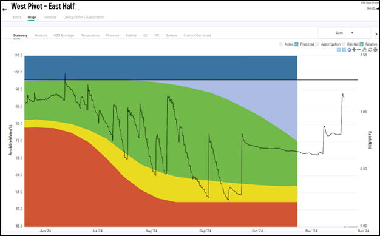This screenshot has width=380, height=236.
Task: Zoom in with the plus icon
Action: click(354, 49)
